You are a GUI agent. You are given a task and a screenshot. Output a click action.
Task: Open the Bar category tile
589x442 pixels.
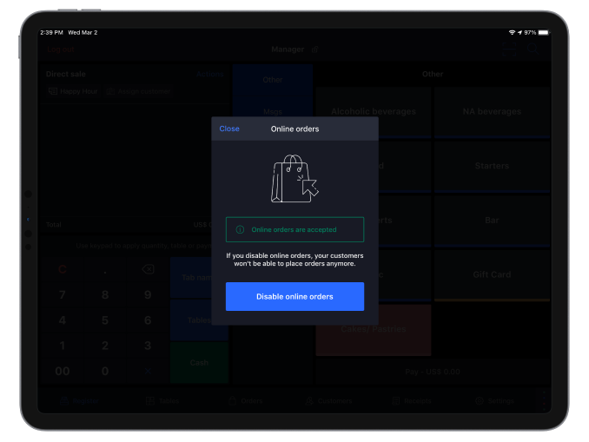click(x=492, y=221)
